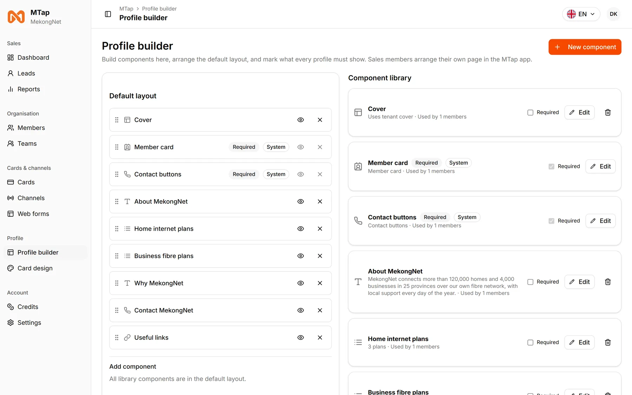Edit the Cover component

tap(579, 112)
